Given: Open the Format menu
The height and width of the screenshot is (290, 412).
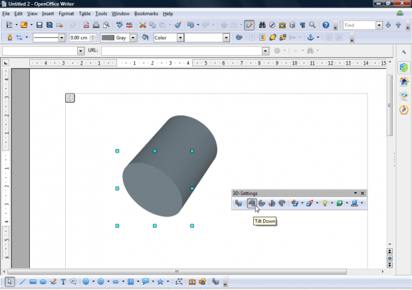Looking at the screenshot, I should tap(66, 13).
